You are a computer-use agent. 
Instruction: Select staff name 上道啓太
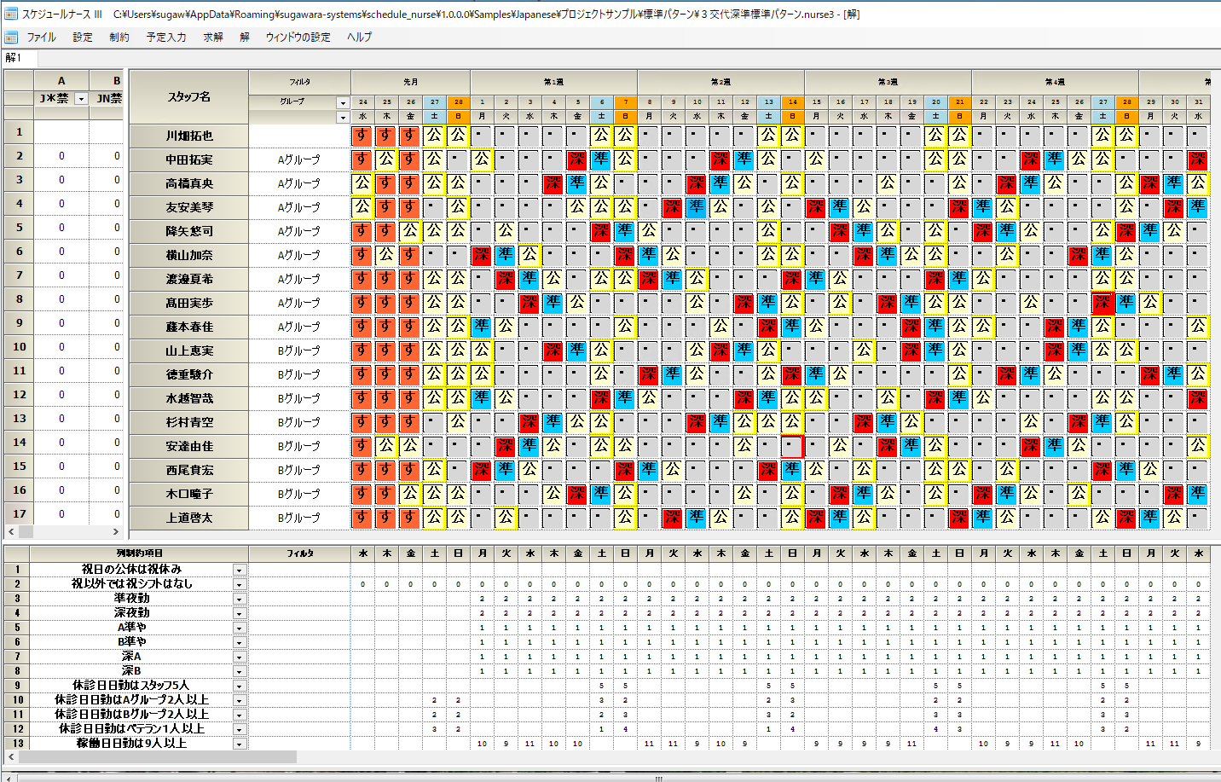[x=189, y=518]
